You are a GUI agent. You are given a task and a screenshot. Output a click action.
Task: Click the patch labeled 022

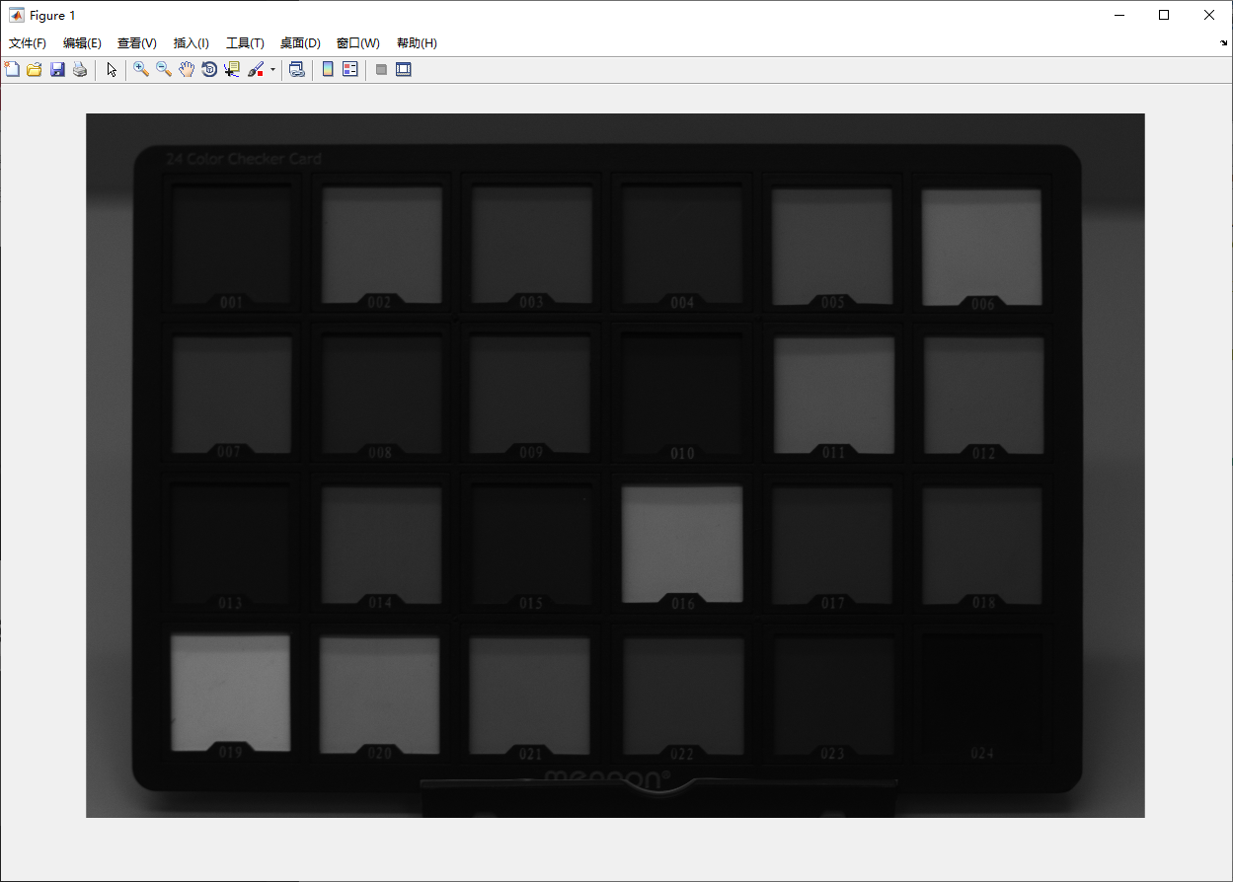pos(682,696)
